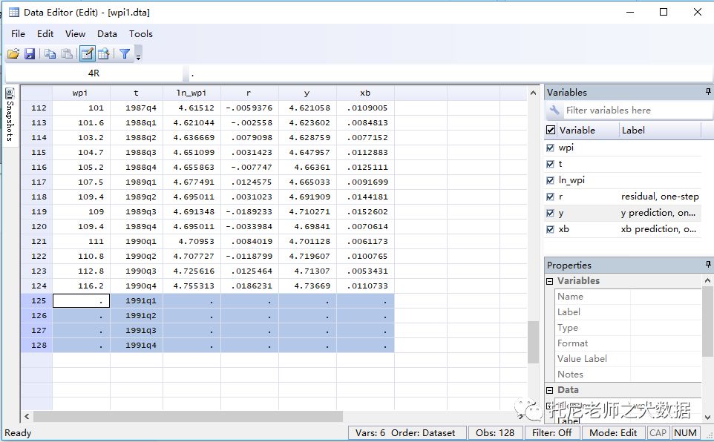Click the Obs: 128 status bar entry
The height and width of the screenshot is (442, 714).
coord(495,433)
